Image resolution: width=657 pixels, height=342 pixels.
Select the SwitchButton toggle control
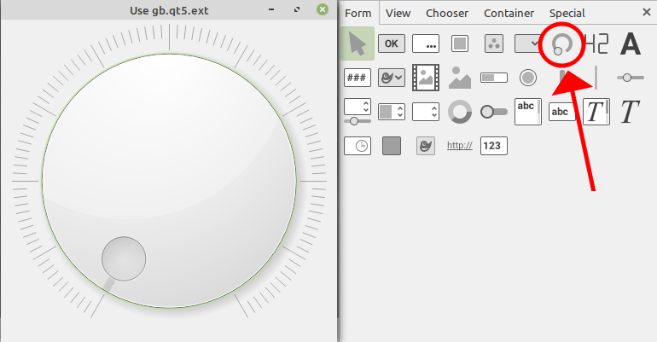493,112
